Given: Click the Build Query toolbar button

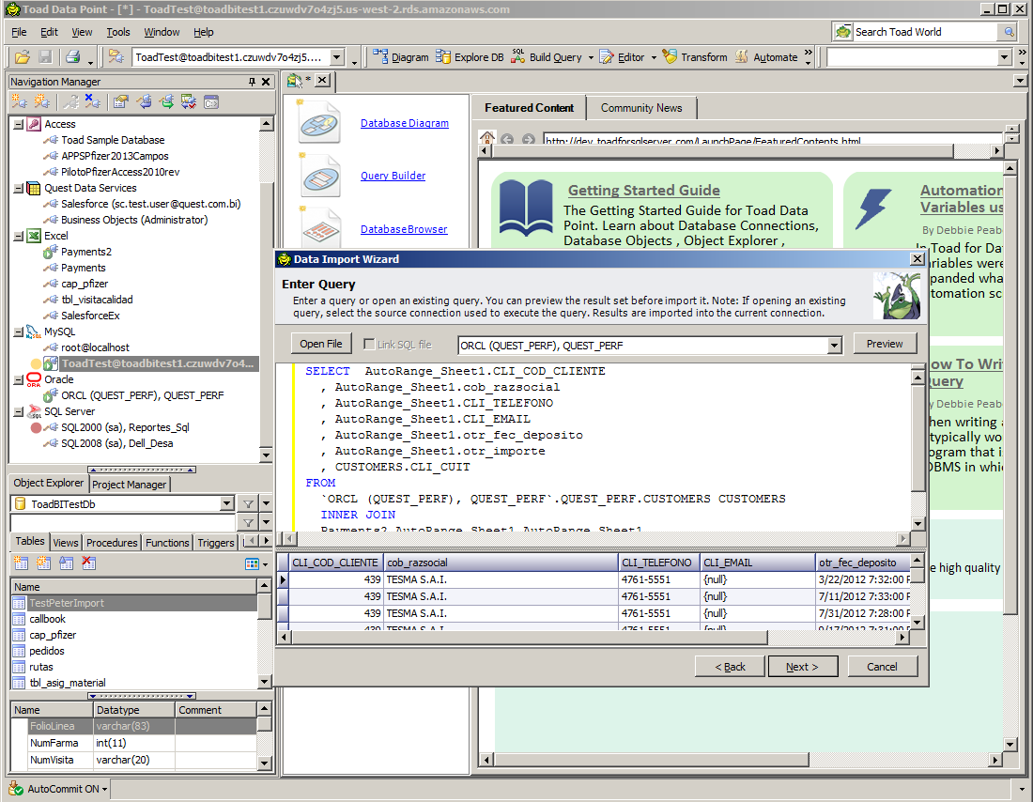Looking at the screenshot, I should [547, 57].
